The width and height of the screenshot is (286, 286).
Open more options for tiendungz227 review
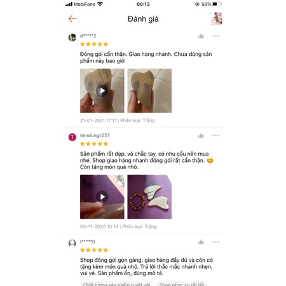tap(215, 135)
